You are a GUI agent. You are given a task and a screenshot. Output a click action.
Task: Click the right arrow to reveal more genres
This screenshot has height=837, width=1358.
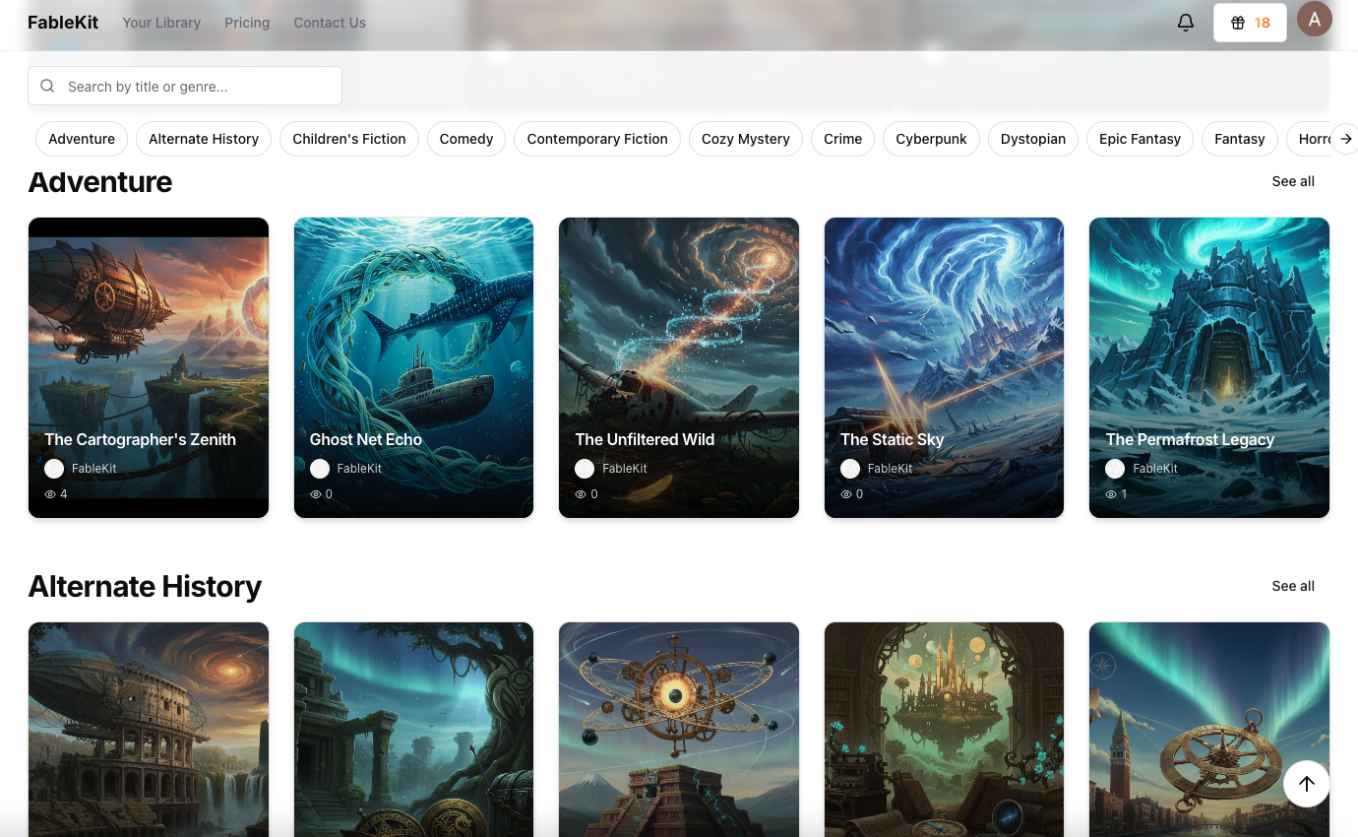point(1346,139)
